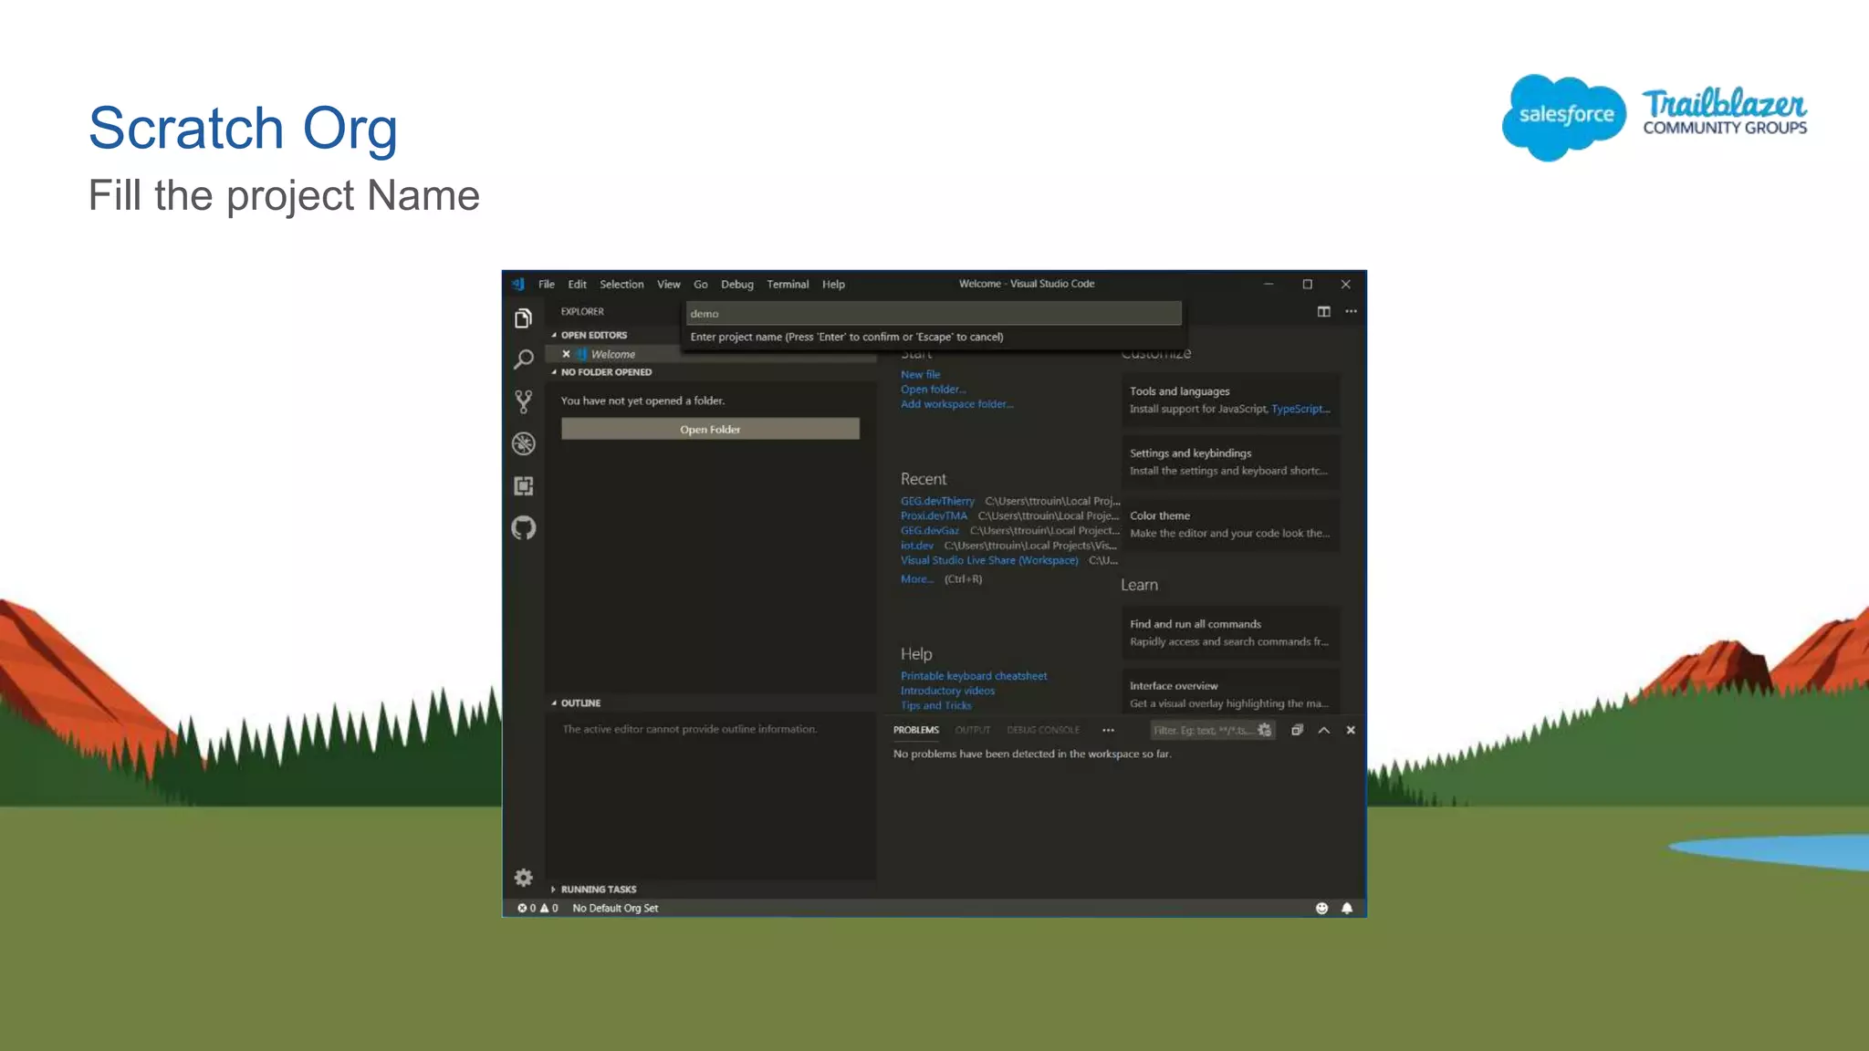Open Visual Studio Live Share (Workspace) recent
This screenshot has height=1051, width=1869.
coord(989,560)
